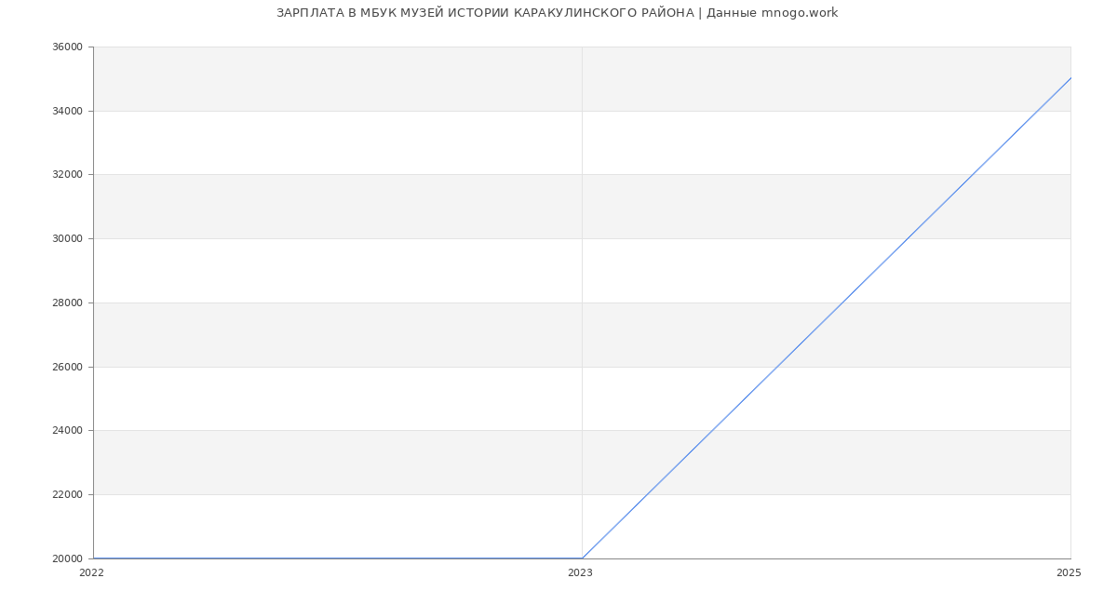Click the 26000 y-axis label
Screen dimensions: 1117x605
coord(69,367)
